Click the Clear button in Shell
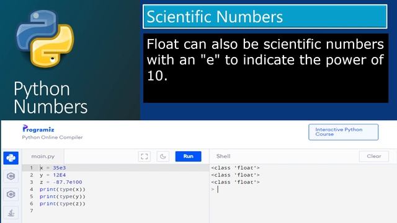Viewport: 397px width, 223px height. coord(373,156)
